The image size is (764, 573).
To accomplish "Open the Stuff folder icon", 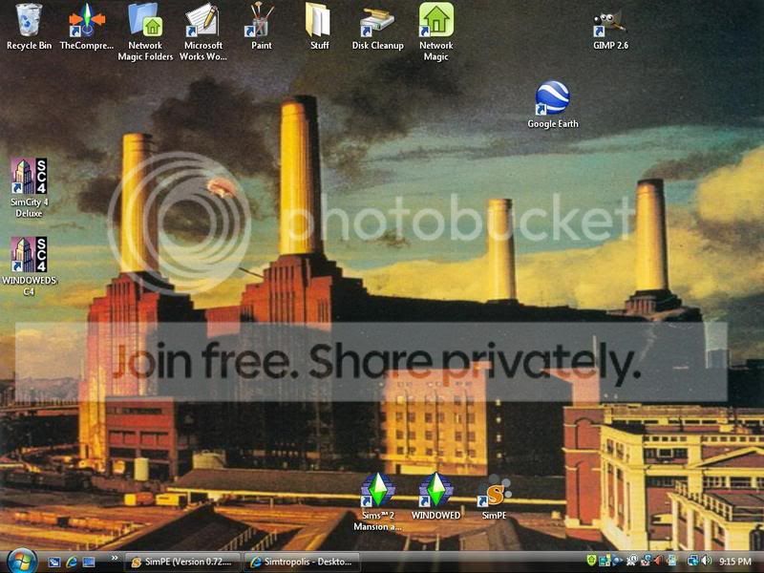I will [x=319, y=27].
